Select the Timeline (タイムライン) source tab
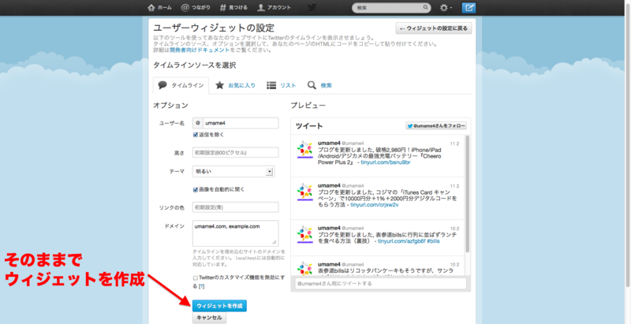Screen dimensions: 631x324 (x=181, y=85)
